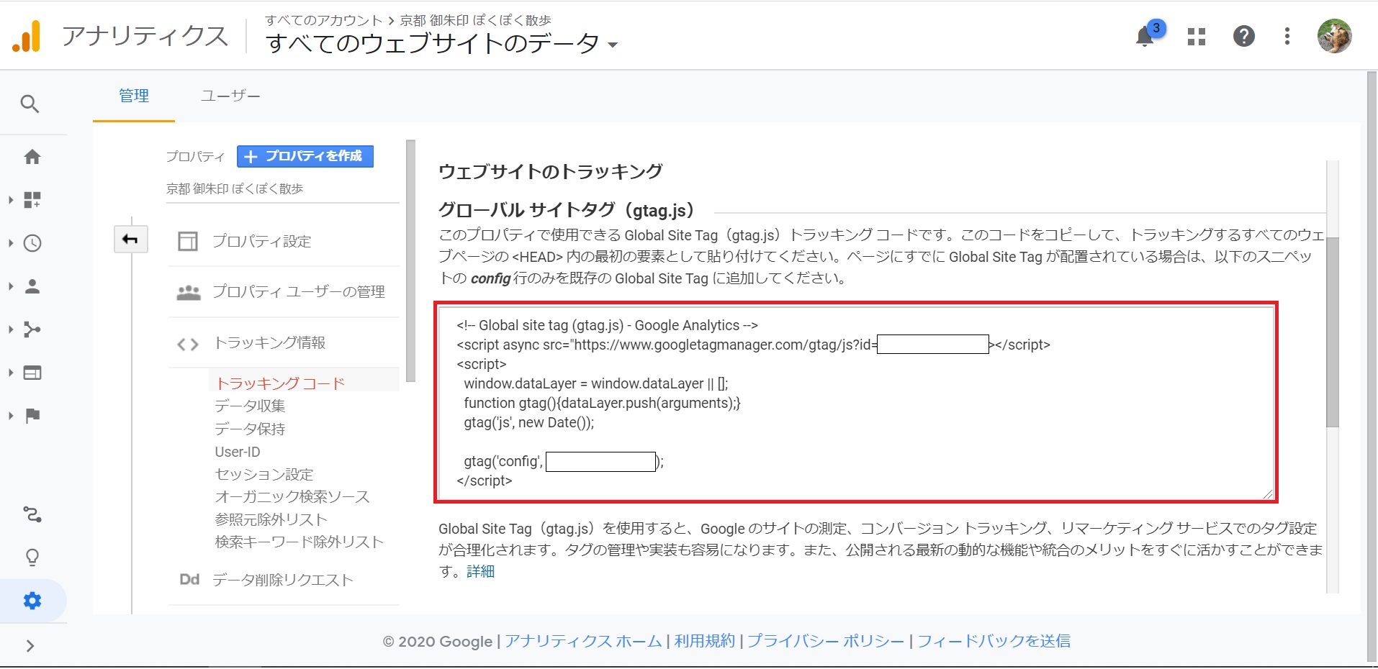This screenshot has width=1378, height=669.
Task: Go to Home icon in sidebar
Action: [x=32, y=157]
